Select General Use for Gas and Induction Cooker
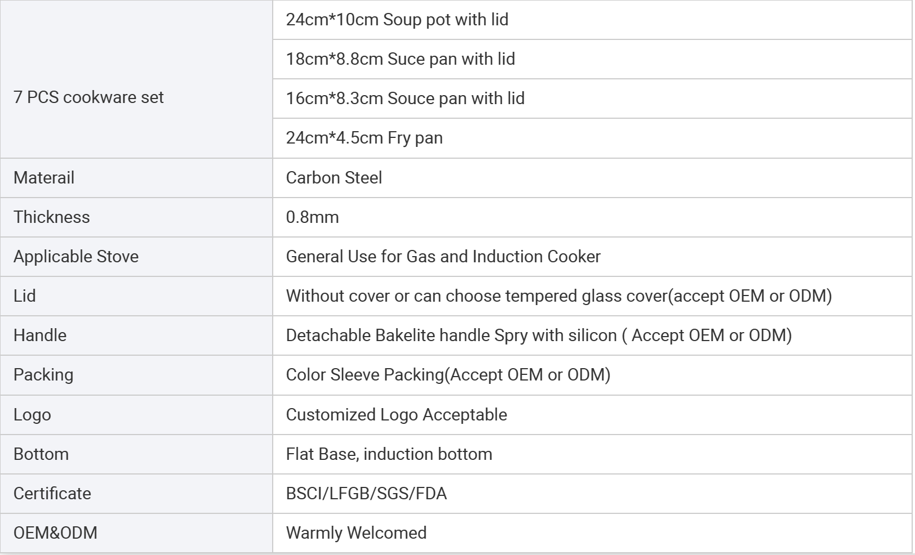Viewport: 915px width, 555px height. (443, 257)
